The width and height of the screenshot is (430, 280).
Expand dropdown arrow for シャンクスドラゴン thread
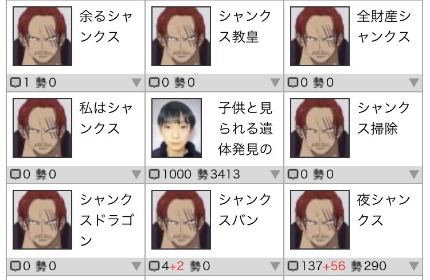136,266
